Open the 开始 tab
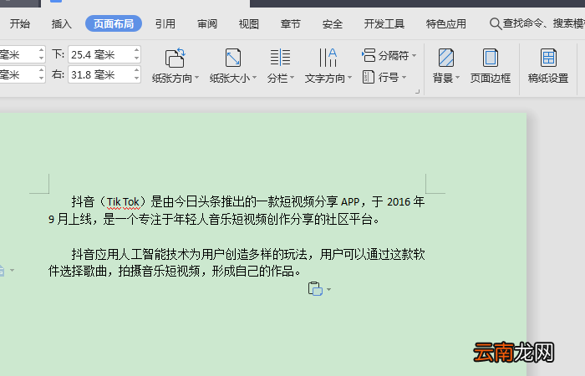Image resolution: width=585 pixels, height=376 pixels. [20, 24]
